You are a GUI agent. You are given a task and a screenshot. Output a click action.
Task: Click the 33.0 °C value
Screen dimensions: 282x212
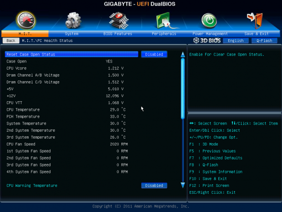point(118,116)
